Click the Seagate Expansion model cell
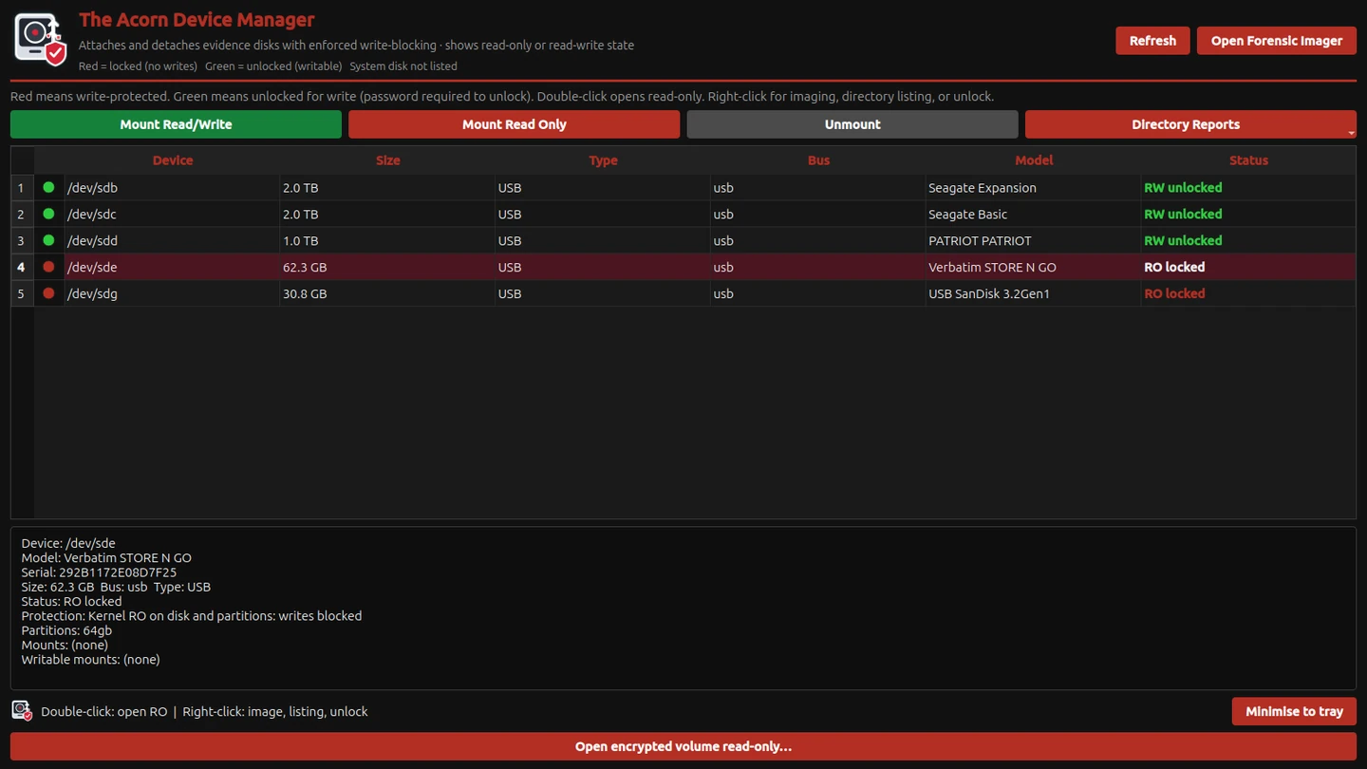Screen dimensions: 1367x769 click(1034, 187)
